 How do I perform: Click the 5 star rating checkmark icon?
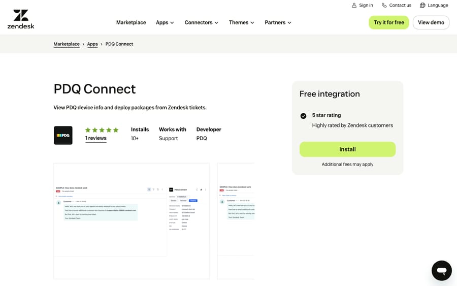tap(303, 116)
